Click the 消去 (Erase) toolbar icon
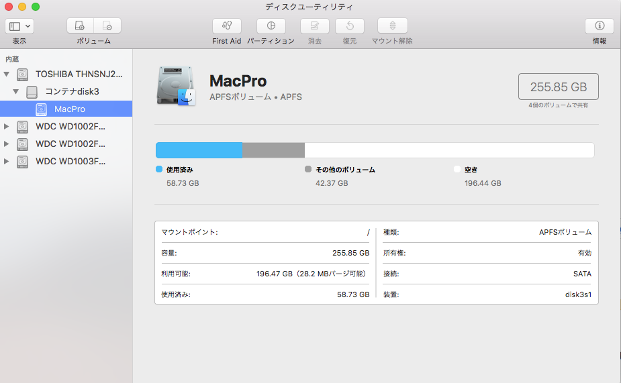The height and width of the screenshot is (383, 621). 314,26
